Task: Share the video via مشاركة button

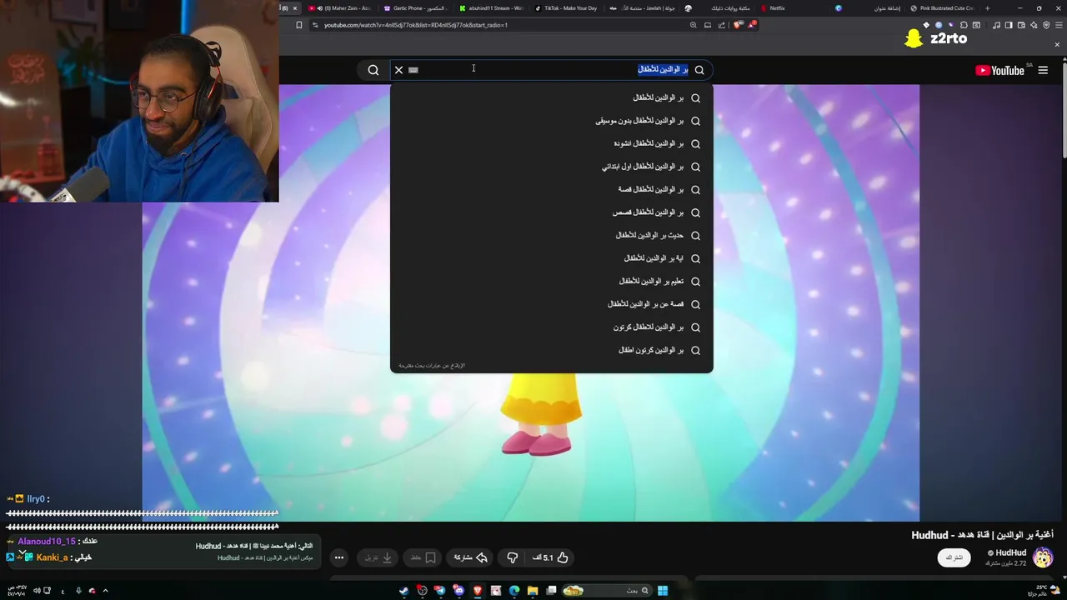Action: click(x=470, y=557)
